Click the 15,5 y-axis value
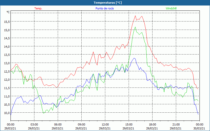Screen dimensions: 210x131 [7, 22]
